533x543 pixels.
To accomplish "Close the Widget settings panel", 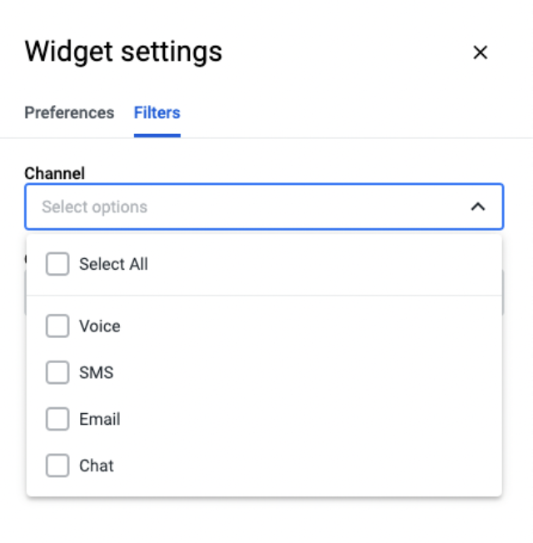I will tap(480, 52).
